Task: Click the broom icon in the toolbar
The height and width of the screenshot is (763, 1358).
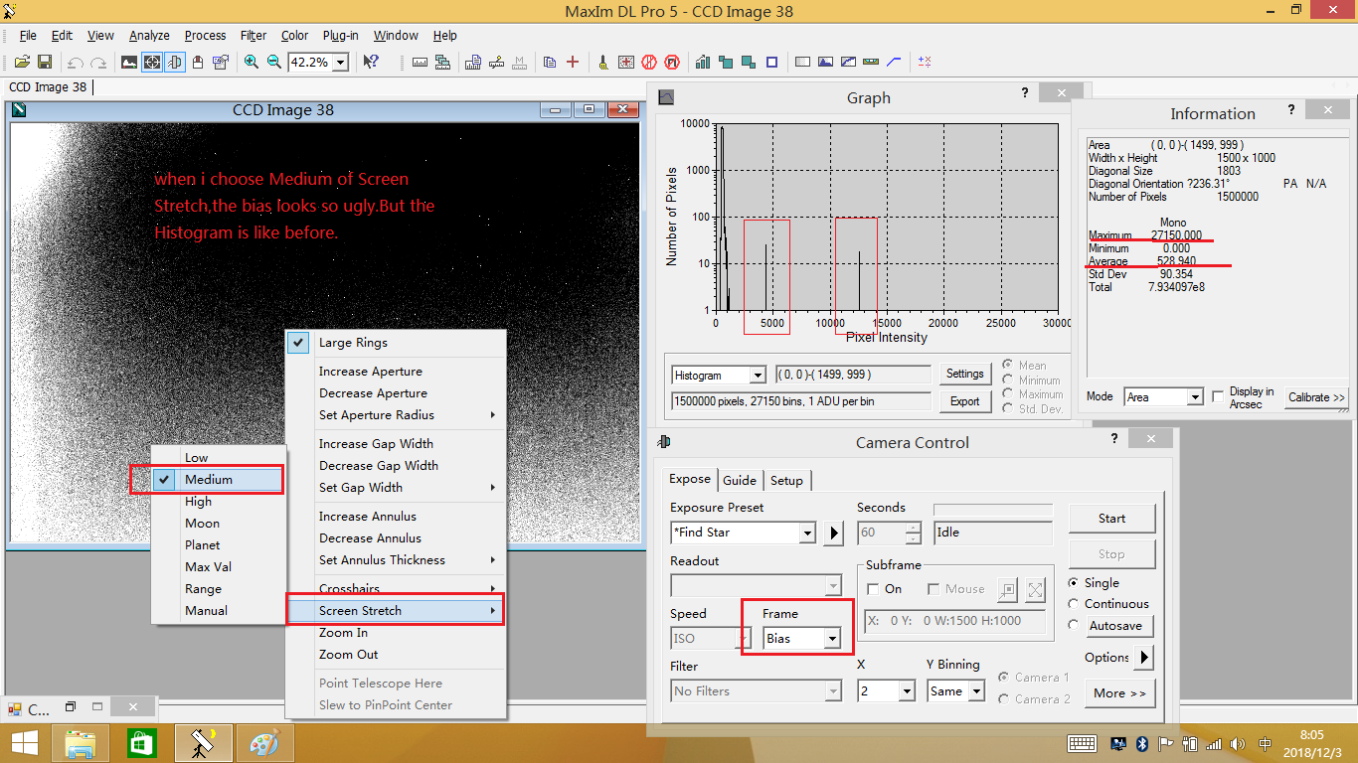Action: 602,62
